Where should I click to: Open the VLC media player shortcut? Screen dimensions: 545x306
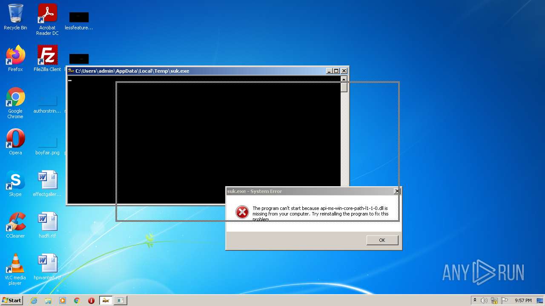point(15,269)
